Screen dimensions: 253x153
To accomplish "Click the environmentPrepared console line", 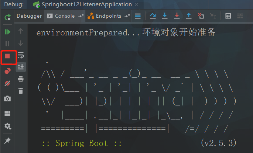I will pyautogui.click(x=126, y=32).
